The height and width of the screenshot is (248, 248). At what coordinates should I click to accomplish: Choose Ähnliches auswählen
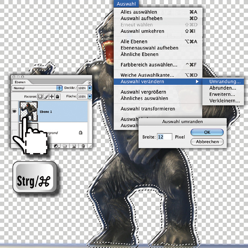[158, 98]
